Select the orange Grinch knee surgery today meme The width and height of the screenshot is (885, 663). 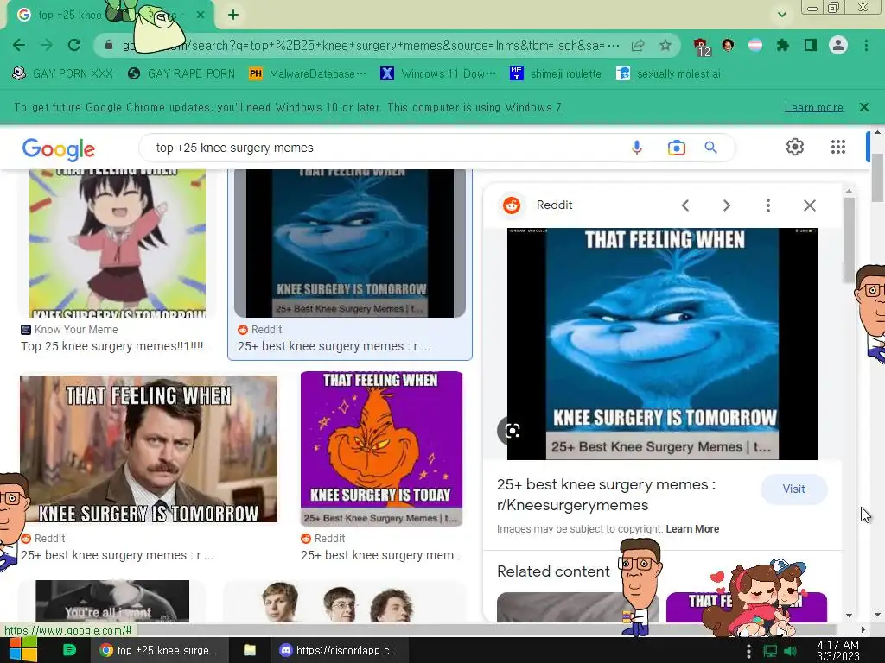coord(381,448)
